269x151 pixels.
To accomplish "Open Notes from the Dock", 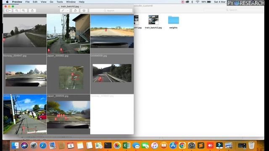I will coord(80,146).
